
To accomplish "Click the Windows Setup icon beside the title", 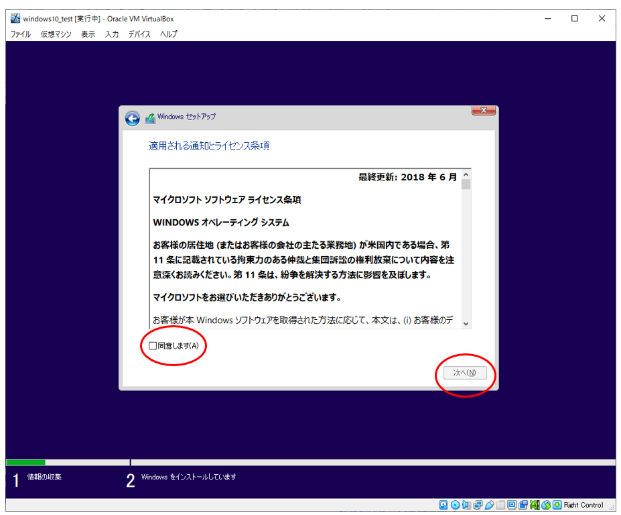I will pyautogui.click(x=150, y=118).
